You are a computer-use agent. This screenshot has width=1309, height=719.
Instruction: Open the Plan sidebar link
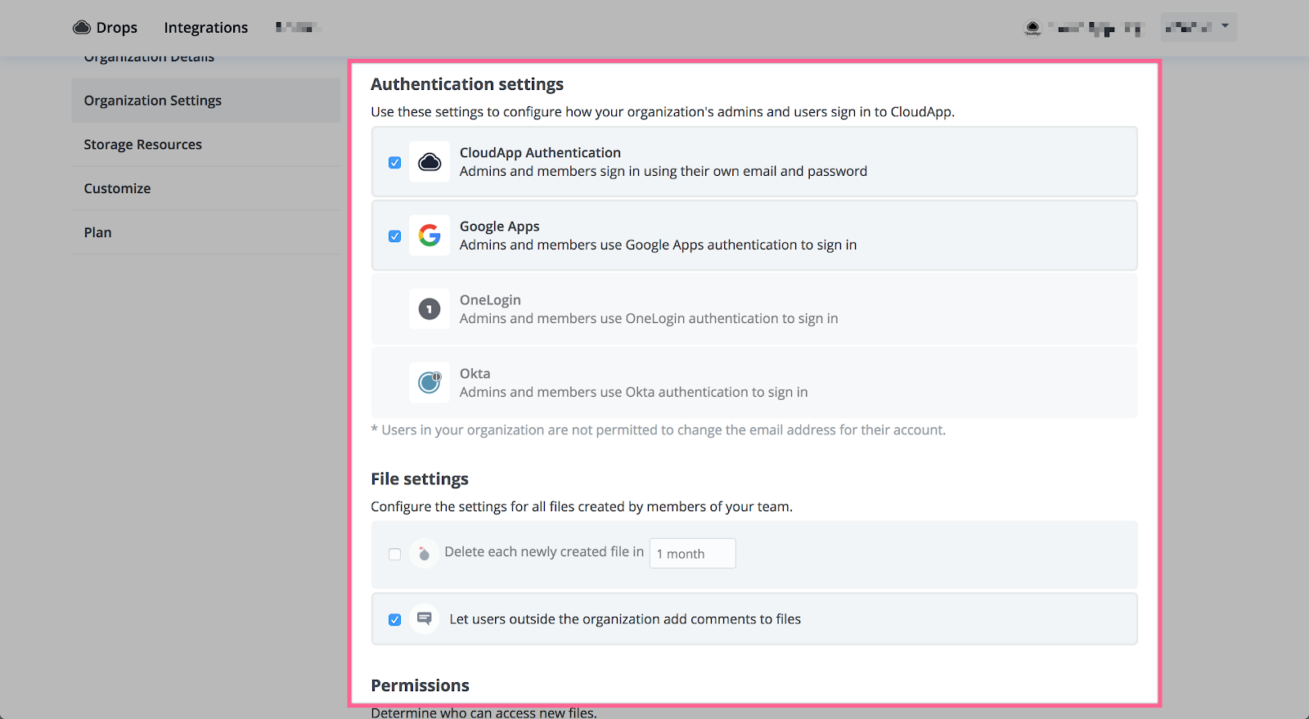pos(97,233)
